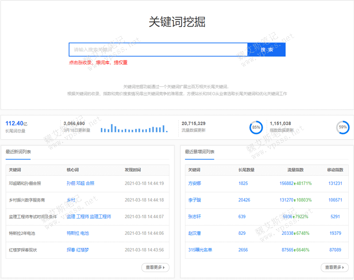Image resolution: width=354 pixels, height=280 pixels.
Task: Open the red 点击涨收录 promo link
Action: 98,63
